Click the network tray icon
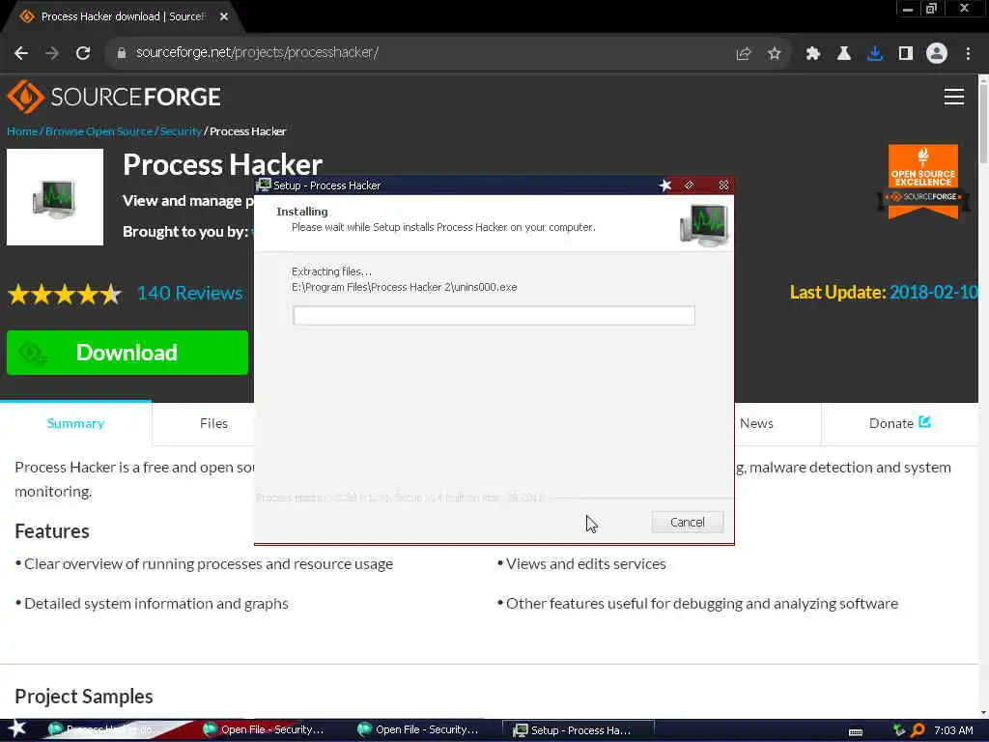 coord(899,730)
